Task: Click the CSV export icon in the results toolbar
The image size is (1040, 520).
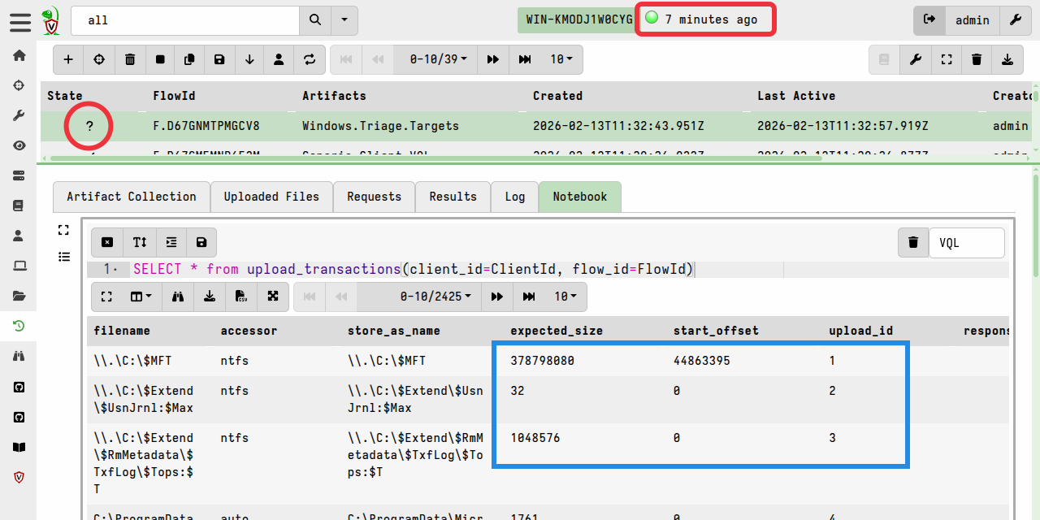Action: (x=240, y=297)
